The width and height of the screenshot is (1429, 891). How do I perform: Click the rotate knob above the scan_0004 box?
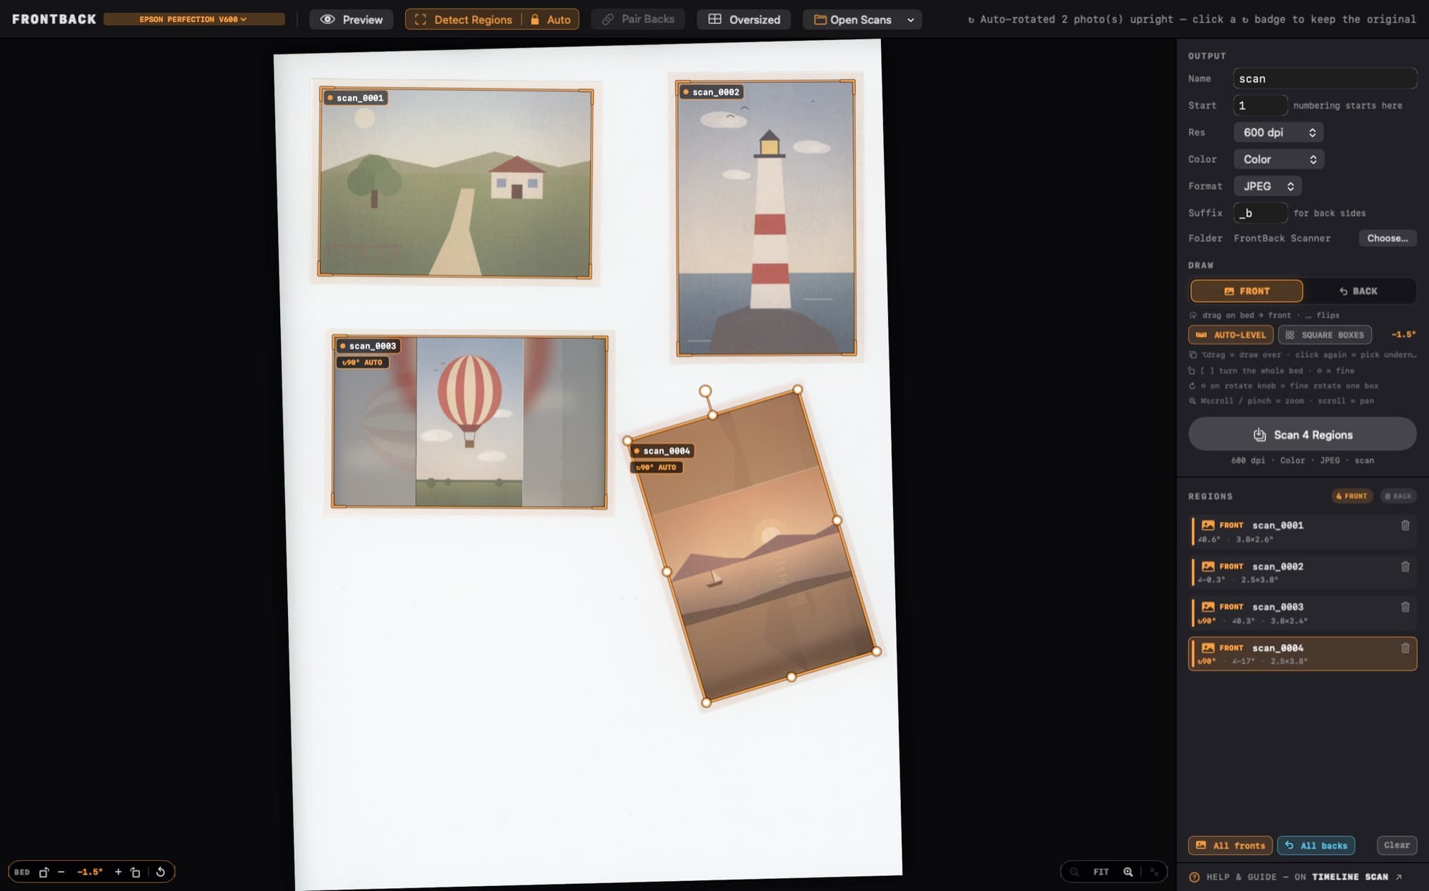point(705,391)
